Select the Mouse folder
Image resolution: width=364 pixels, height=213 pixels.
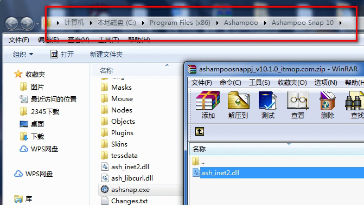coord(117,98)
